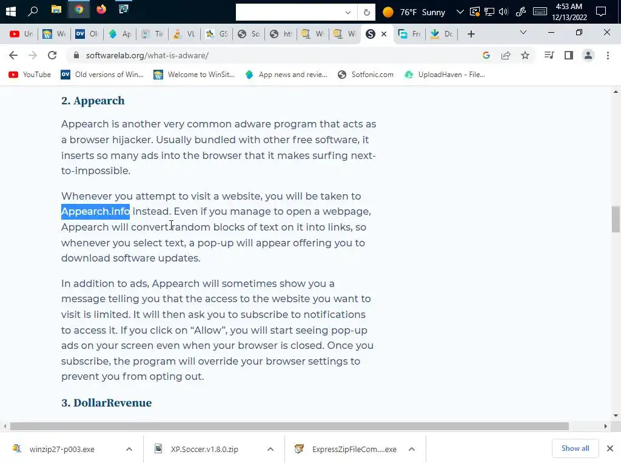Switch to the 'Ap' tab

tap(119, 34)
